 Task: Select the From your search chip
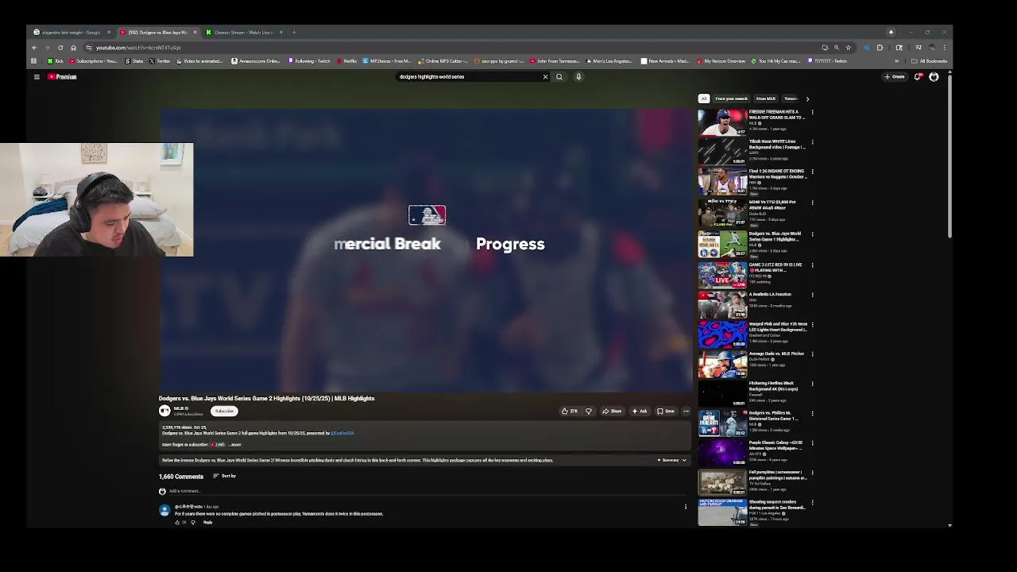click(x=731, y=99)
